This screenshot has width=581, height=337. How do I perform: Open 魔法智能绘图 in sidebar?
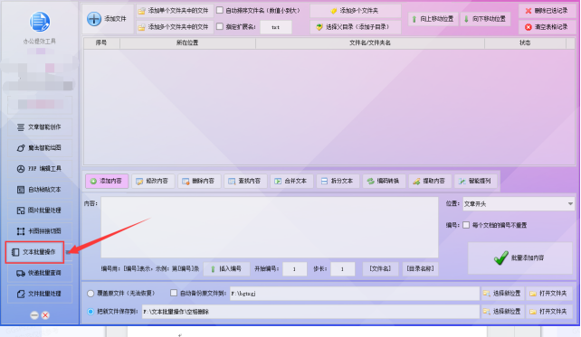pos(40,148)
